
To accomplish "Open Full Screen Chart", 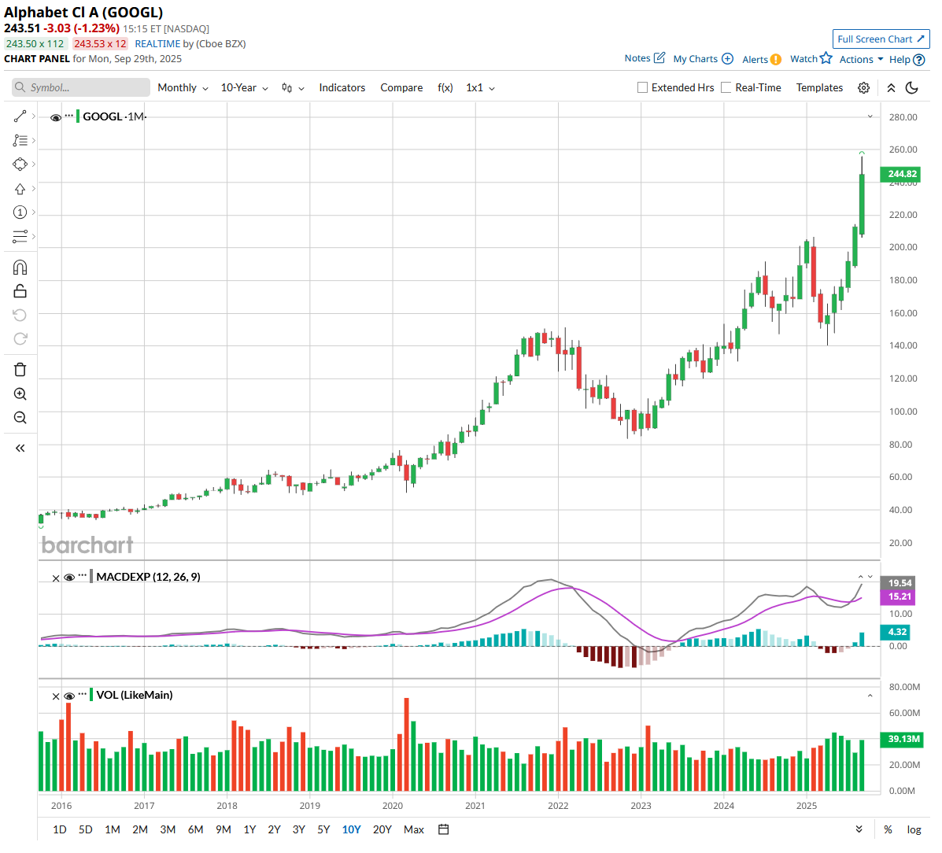I will tap(881, 39).
